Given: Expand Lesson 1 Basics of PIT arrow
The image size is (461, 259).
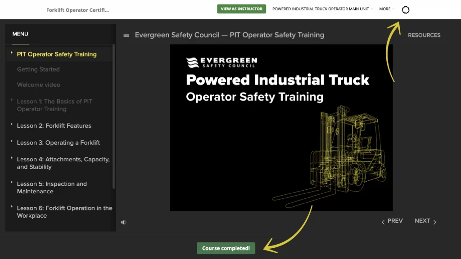Looking at the screenshot, I should [x=12, y=100].
